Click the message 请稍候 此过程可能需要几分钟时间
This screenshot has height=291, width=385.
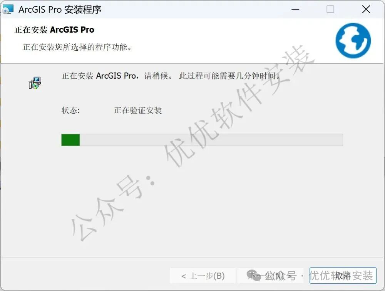[213, 76]
